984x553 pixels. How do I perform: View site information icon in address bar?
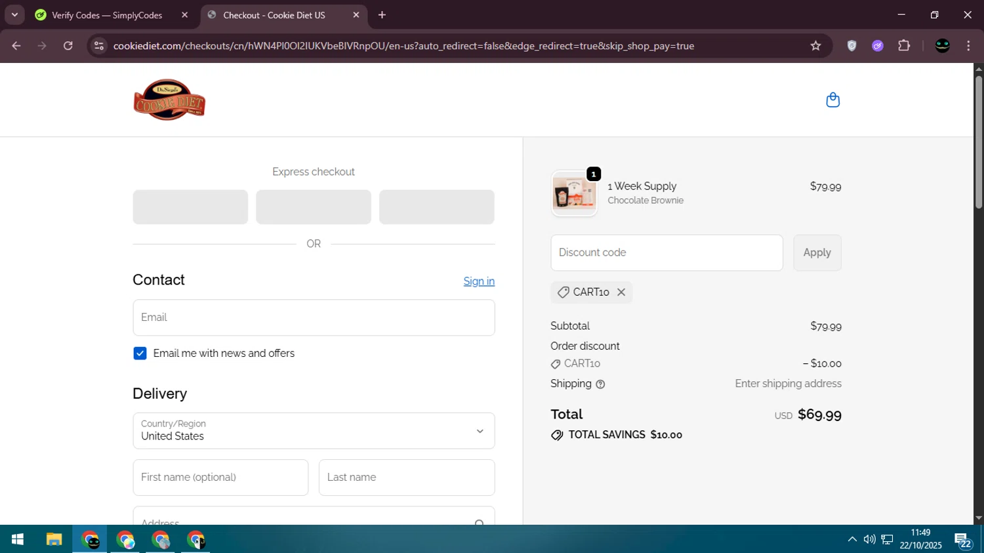point(99,46)
